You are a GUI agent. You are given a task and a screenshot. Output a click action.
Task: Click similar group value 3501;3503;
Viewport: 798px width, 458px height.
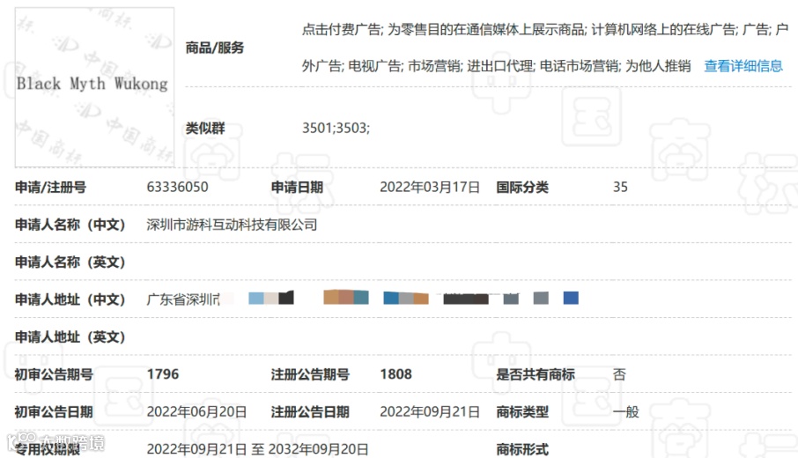tap(336, 128)
